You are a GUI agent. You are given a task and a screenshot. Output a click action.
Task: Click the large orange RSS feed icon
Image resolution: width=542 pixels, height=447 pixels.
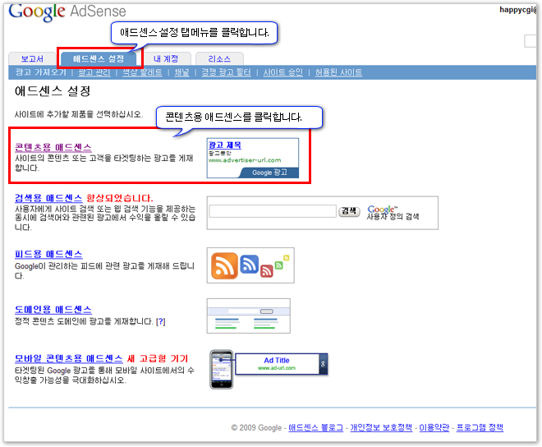click(x=225, y=265)
